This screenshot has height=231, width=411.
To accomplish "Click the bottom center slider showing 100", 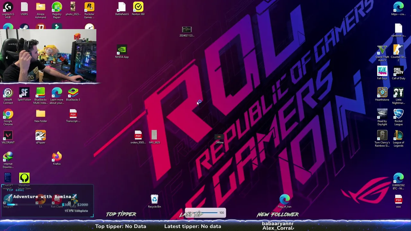I will 205,213.
